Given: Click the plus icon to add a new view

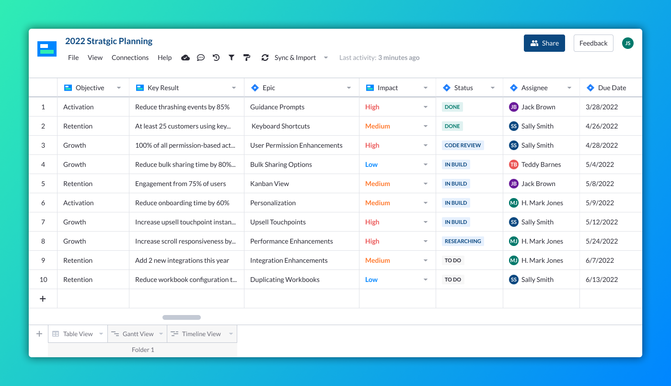Looking at the screenshot, I should 39,333.
